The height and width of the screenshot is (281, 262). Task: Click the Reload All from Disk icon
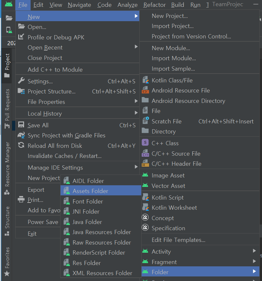(x=21, y=145)
